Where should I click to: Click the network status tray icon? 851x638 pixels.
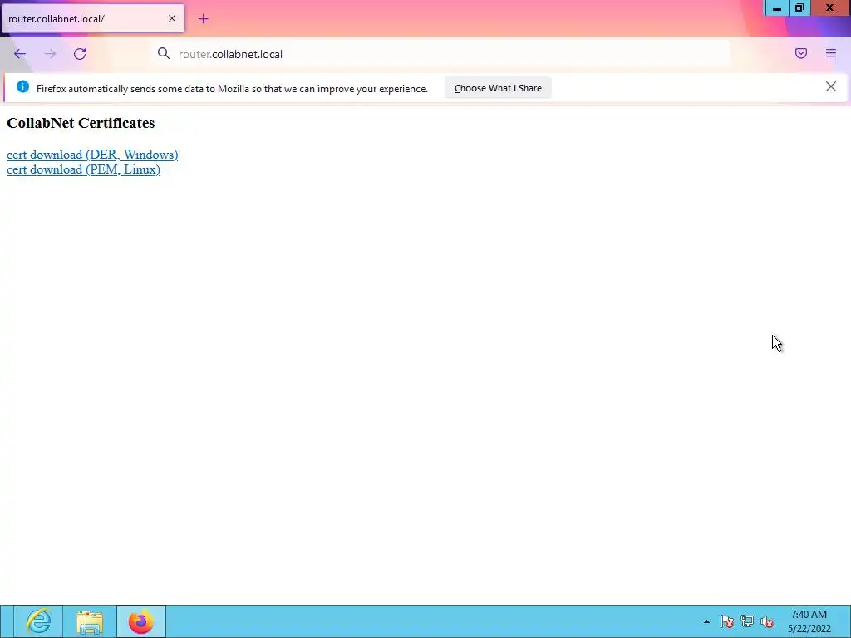pos(747,621)
